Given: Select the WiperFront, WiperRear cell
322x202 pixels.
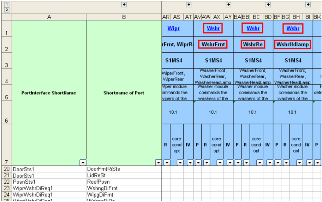Looking at the screenshot, I should pos(178,76).
